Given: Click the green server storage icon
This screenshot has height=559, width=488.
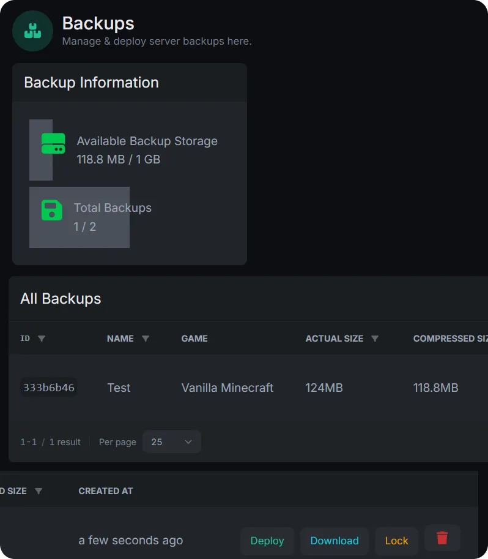Looking at the screenshot, I should (x=53, y=143).
